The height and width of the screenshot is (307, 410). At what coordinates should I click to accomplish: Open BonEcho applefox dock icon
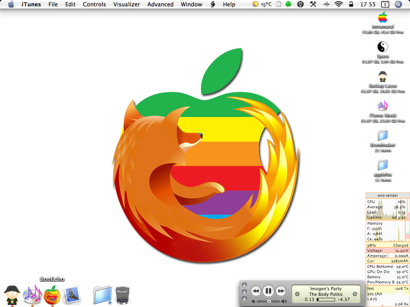pyautogui.click(x=52, y=295)
